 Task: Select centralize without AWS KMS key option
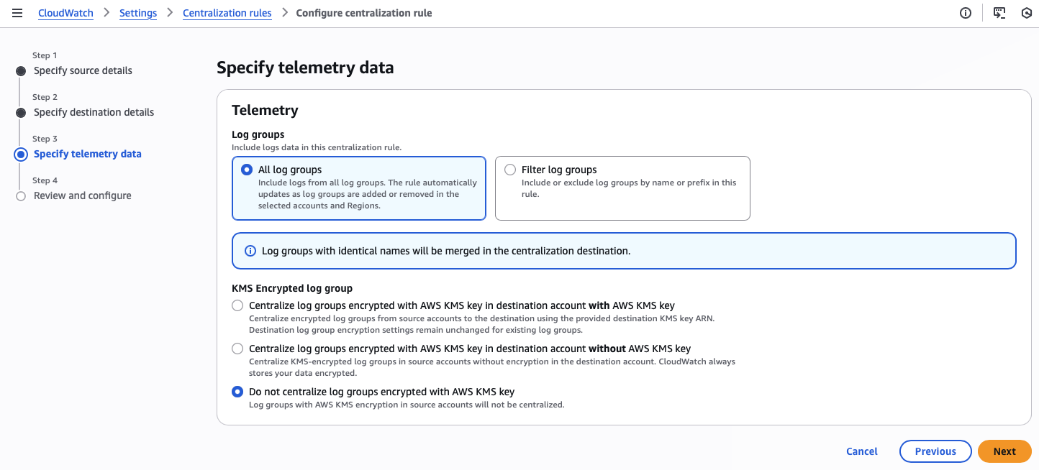[x=237, y=349]
